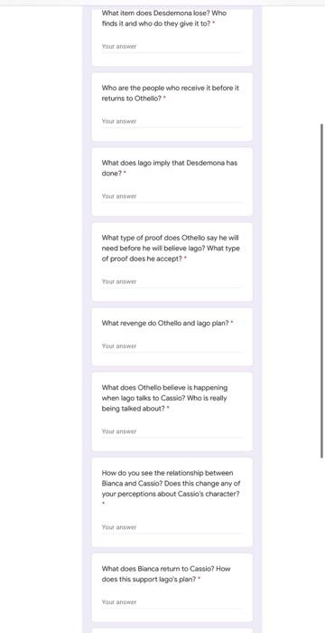Viewport: 325px width, 633px height.
Task: Click the scrollbar track above the thumb
Action: 321,64
